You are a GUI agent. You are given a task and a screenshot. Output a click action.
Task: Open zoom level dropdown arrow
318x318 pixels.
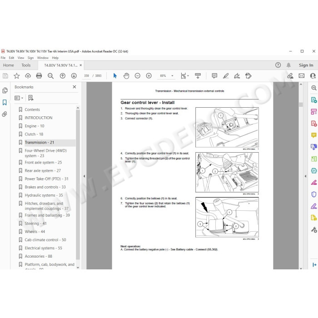tap(172, 76)
